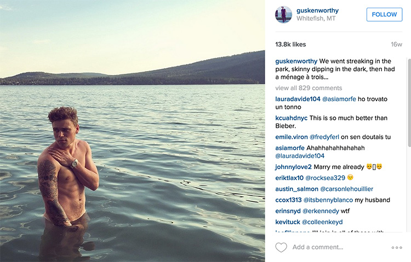411x262 pixels.
Task: Click the 13.8k likes count
Action: tap(290, 44)
